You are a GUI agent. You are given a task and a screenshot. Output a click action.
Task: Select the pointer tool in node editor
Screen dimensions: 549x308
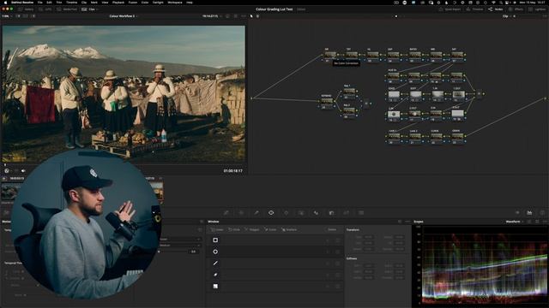[251, 16]
